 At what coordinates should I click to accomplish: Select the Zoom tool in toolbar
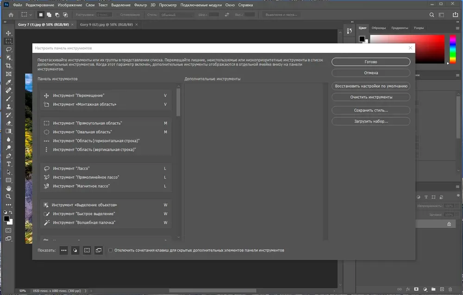click(8, 197)
